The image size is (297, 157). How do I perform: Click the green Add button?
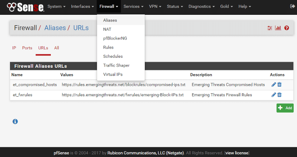pos(285,108)
